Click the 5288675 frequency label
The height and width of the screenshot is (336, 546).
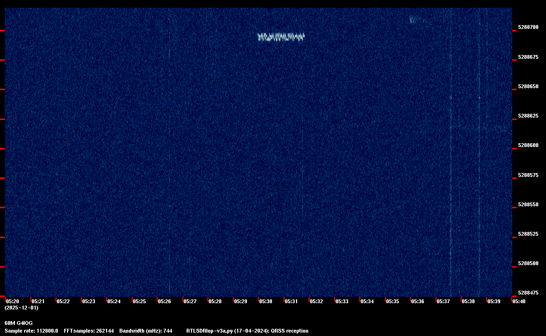coord(528,57)
